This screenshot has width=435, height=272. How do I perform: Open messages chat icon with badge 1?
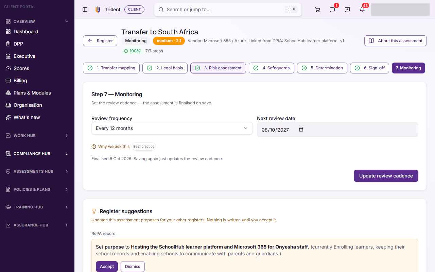[x=332, y=10]
